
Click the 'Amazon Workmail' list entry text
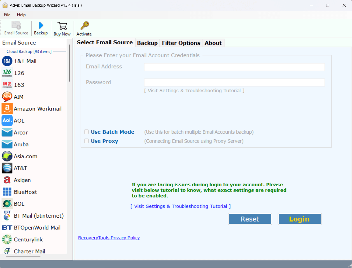coord(38,109)
